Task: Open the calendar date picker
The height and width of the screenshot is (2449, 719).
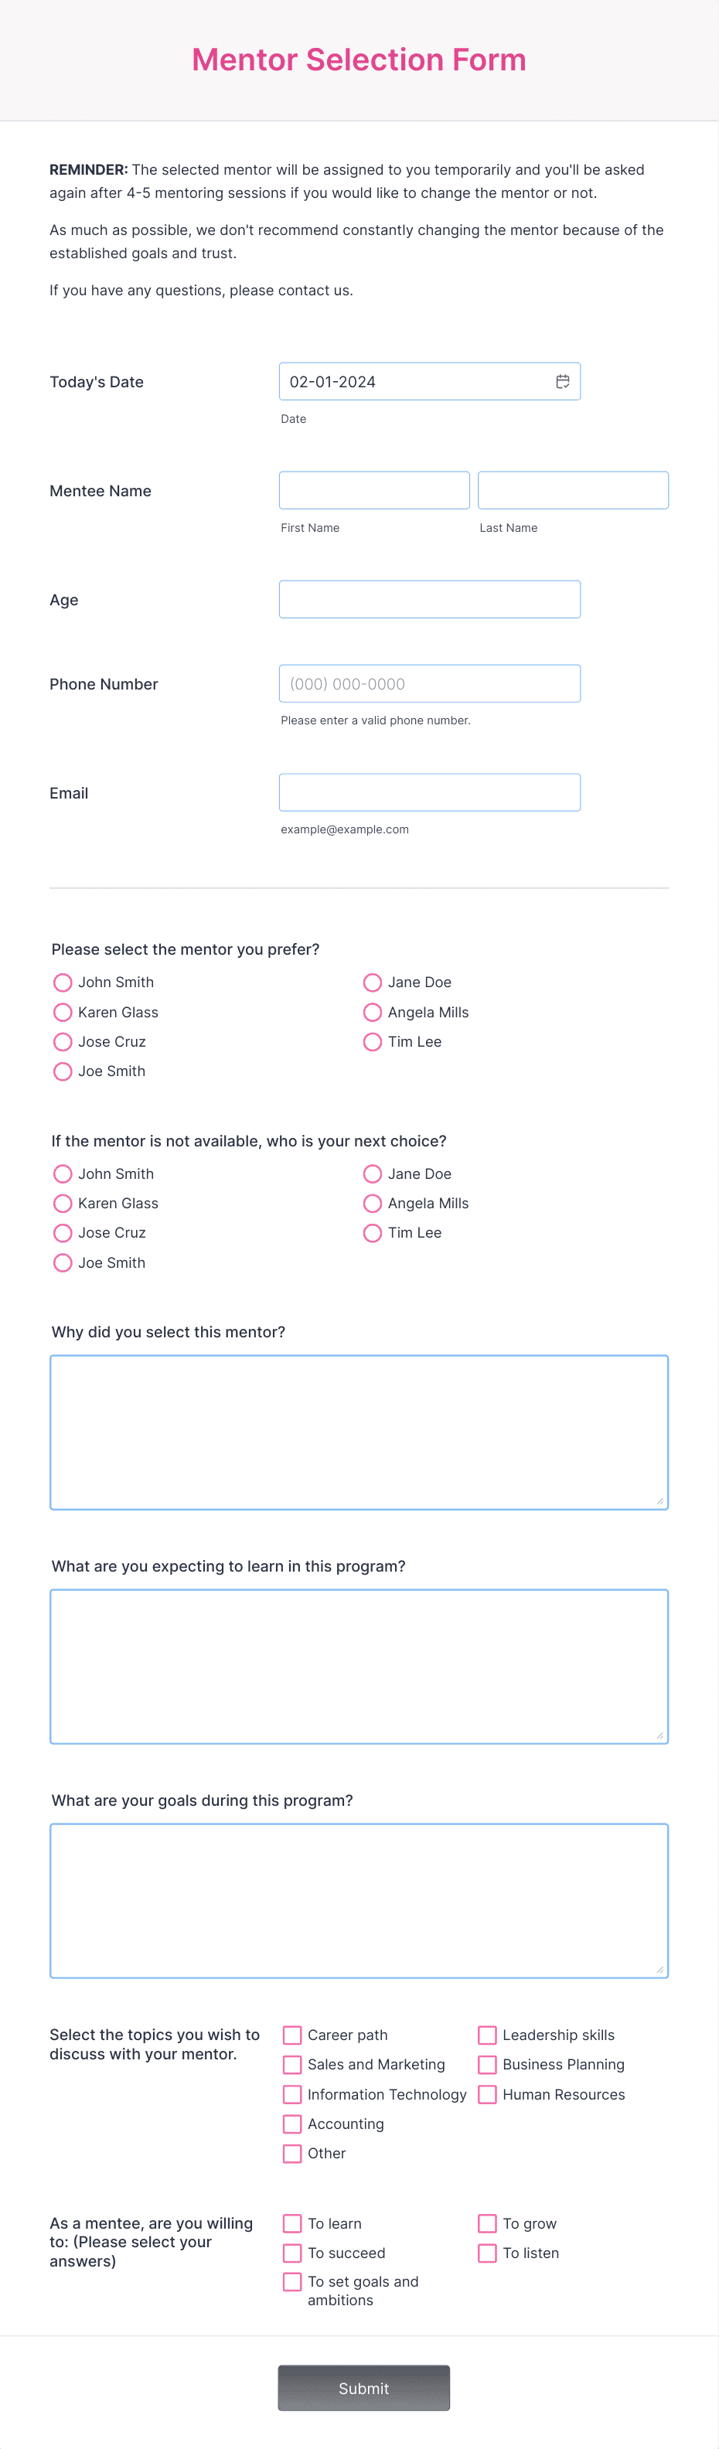Action: coord(562,381)
